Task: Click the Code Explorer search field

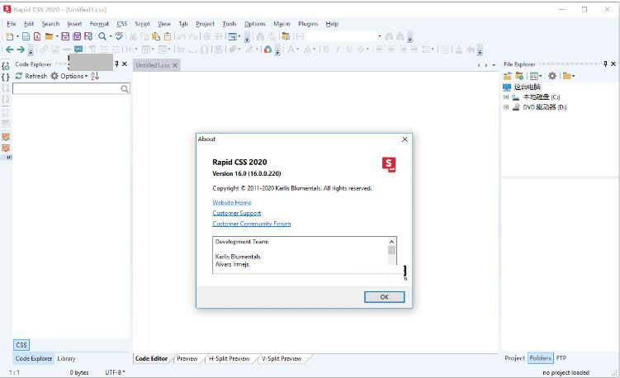Action: pyautogui.click(x=66, y=88)
